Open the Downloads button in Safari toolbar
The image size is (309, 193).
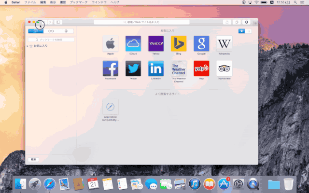246,22
